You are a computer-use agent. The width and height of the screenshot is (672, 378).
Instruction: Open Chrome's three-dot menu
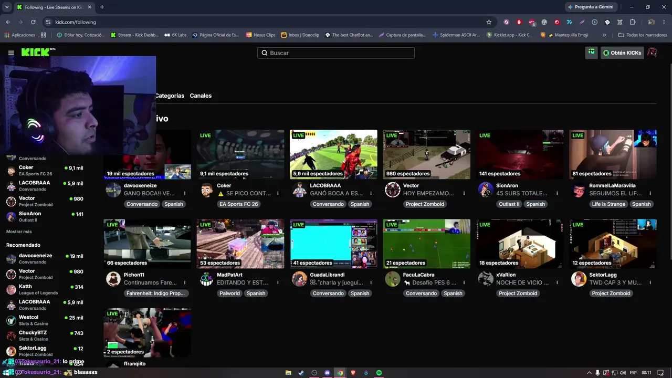(665, 22)
